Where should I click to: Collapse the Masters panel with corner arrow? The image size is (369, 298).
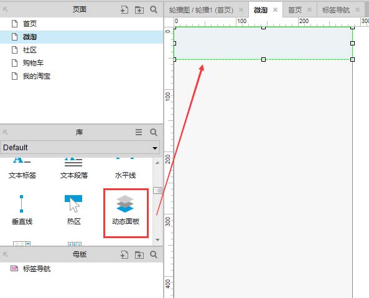tap(5, 254)
